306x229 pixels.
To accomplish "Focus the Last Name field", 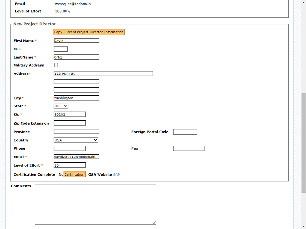I will coord(76,57).
